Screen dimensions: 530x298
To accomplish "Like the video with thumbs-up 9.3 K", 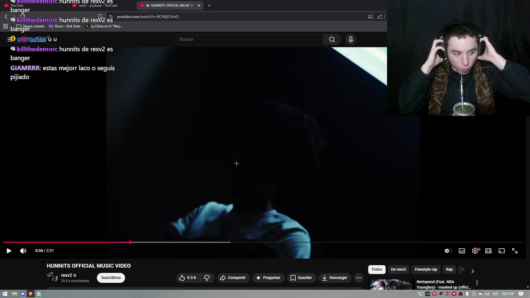I will click(x=188, y=278).
